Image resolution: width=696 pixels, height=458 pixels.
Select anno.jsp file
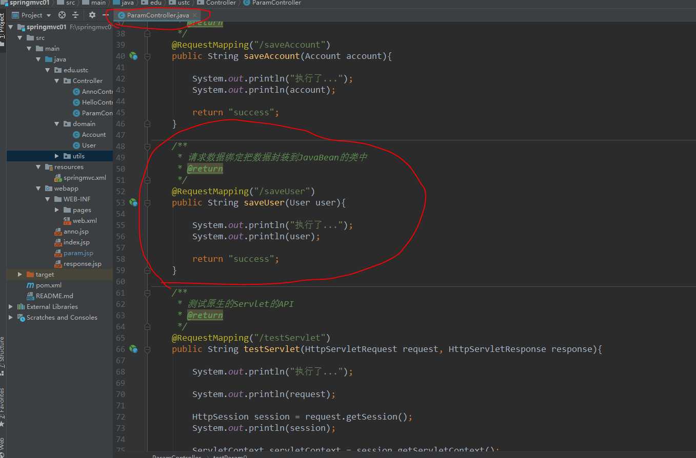tap(71, 232)
